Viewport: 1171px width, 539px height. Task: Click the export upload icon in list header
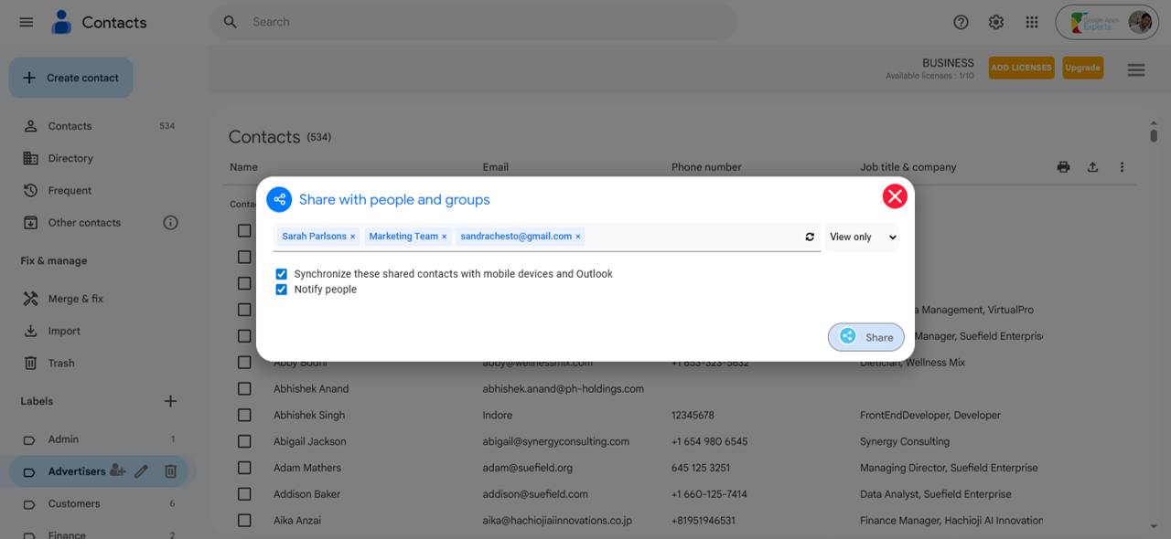1092,167
